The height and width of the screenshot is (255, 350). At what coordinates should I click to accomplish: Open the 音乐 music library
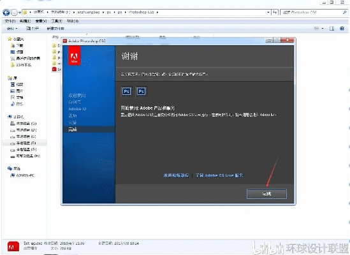coord(17,104)
